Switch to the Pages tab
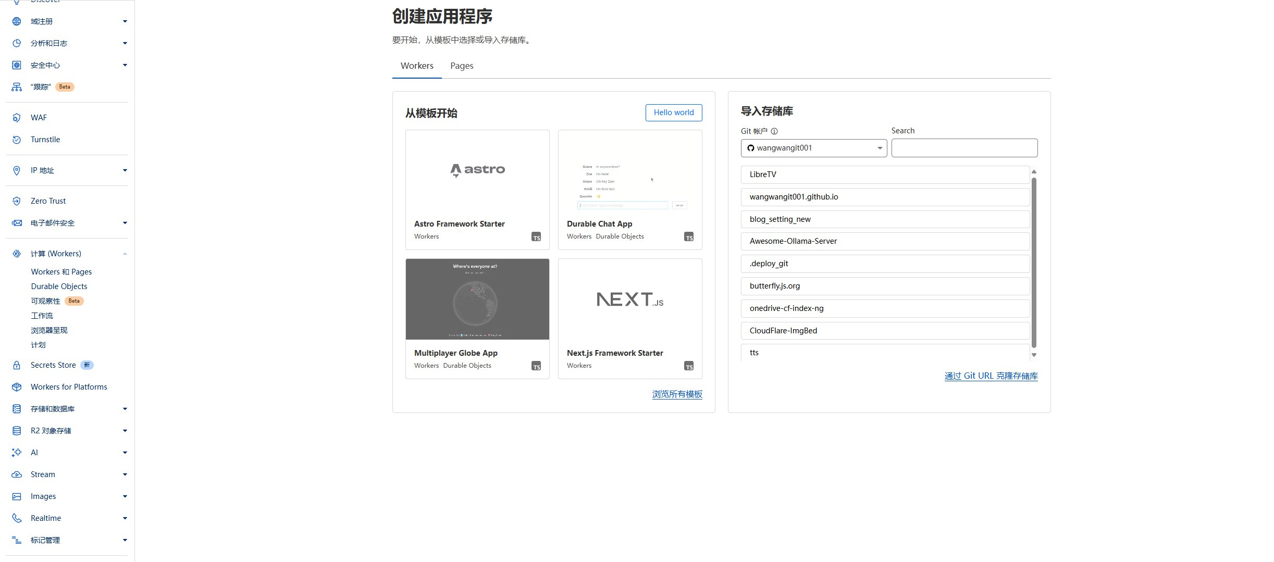The height and width of the screenshot is (562, 1274). (462, 66)
